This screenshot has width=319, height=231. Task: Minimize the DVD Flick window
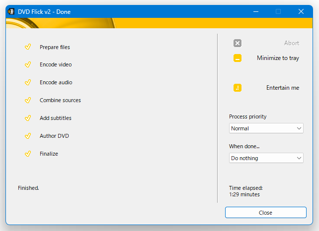point(256,11)
